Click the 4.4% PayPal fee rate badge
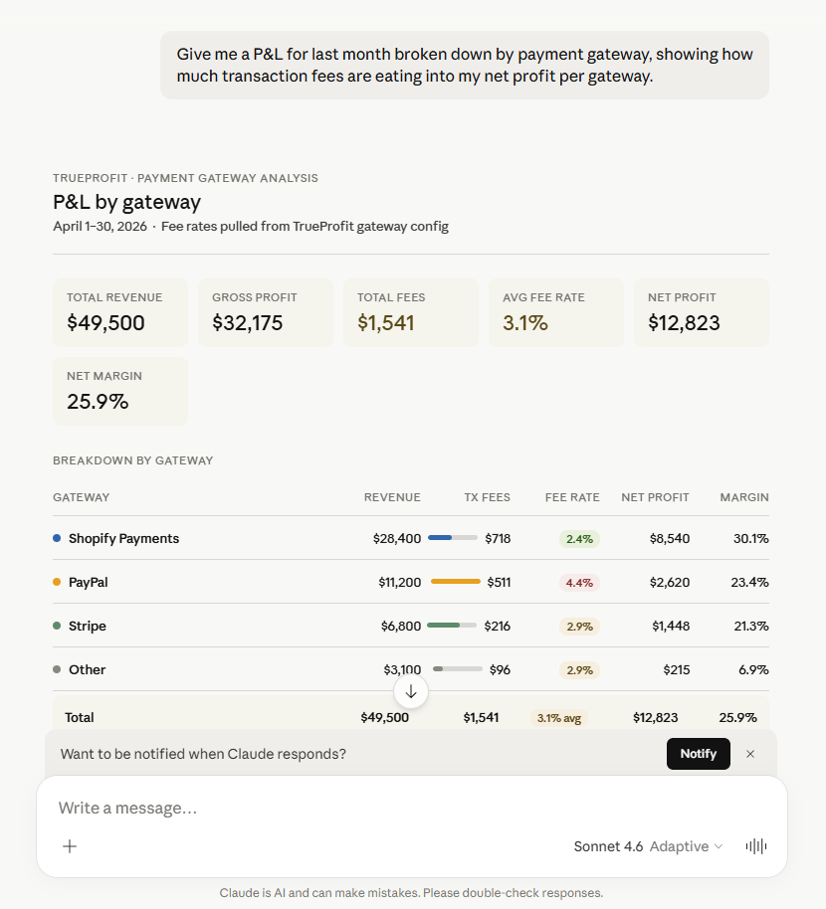Screen dimensions: 826x909 click(579, 583)
